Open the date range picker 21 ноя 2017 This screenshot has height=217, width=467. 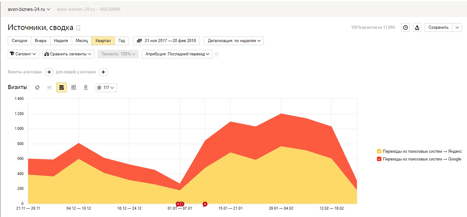pyautogui.click(x=166, y=41)
